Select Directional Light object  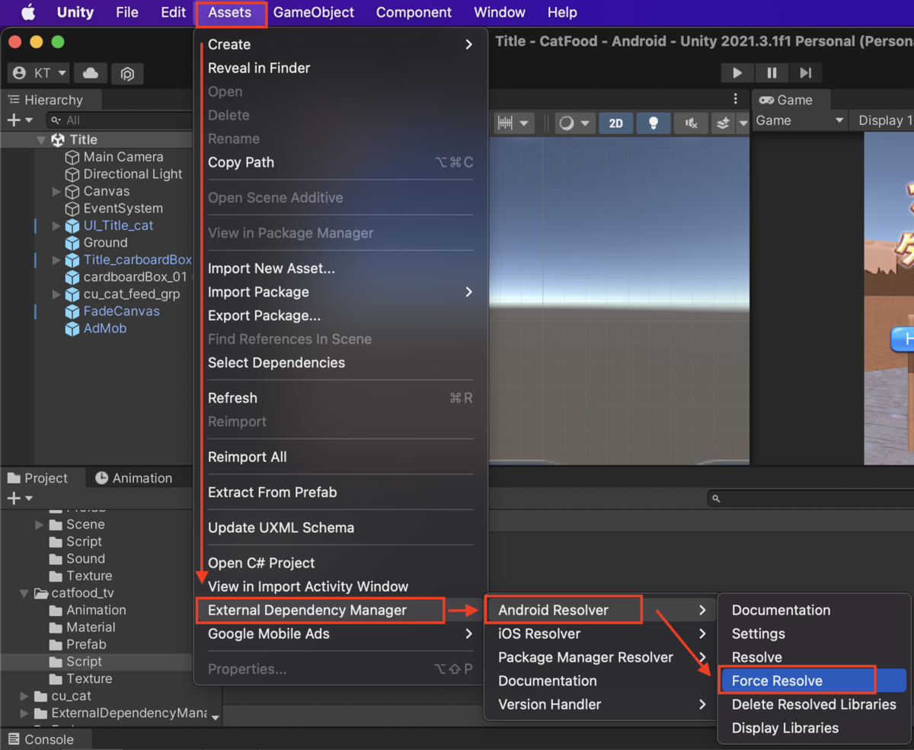click(133, 174)
